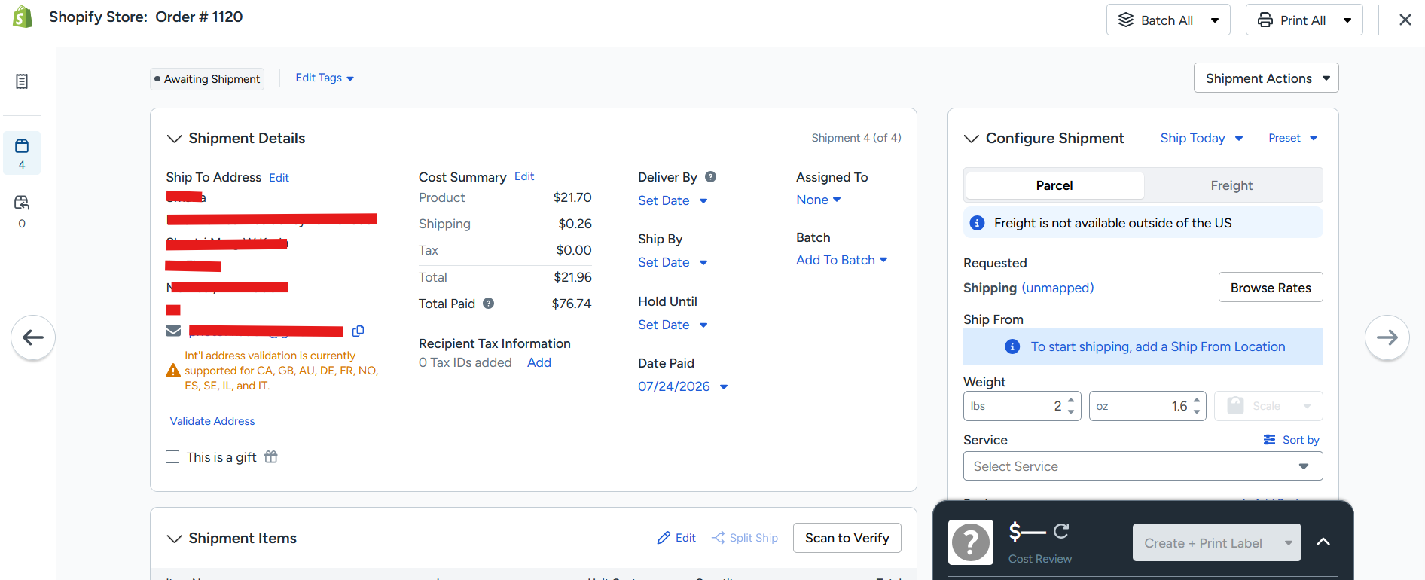
Task: Close the order details with X
Action: (1405, 20)
